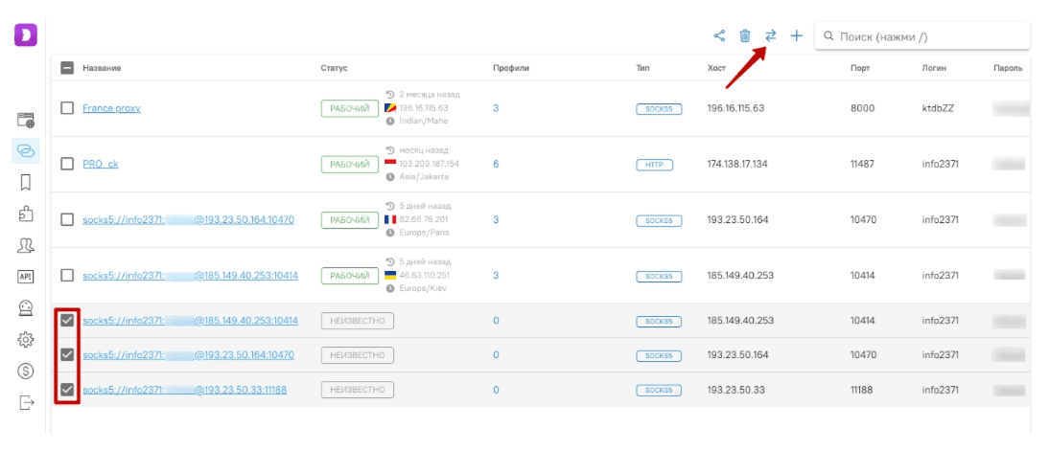The width and height of the screenshot is (1049, 450).
Task: Open the France proxy link
Action: [111, 108]
